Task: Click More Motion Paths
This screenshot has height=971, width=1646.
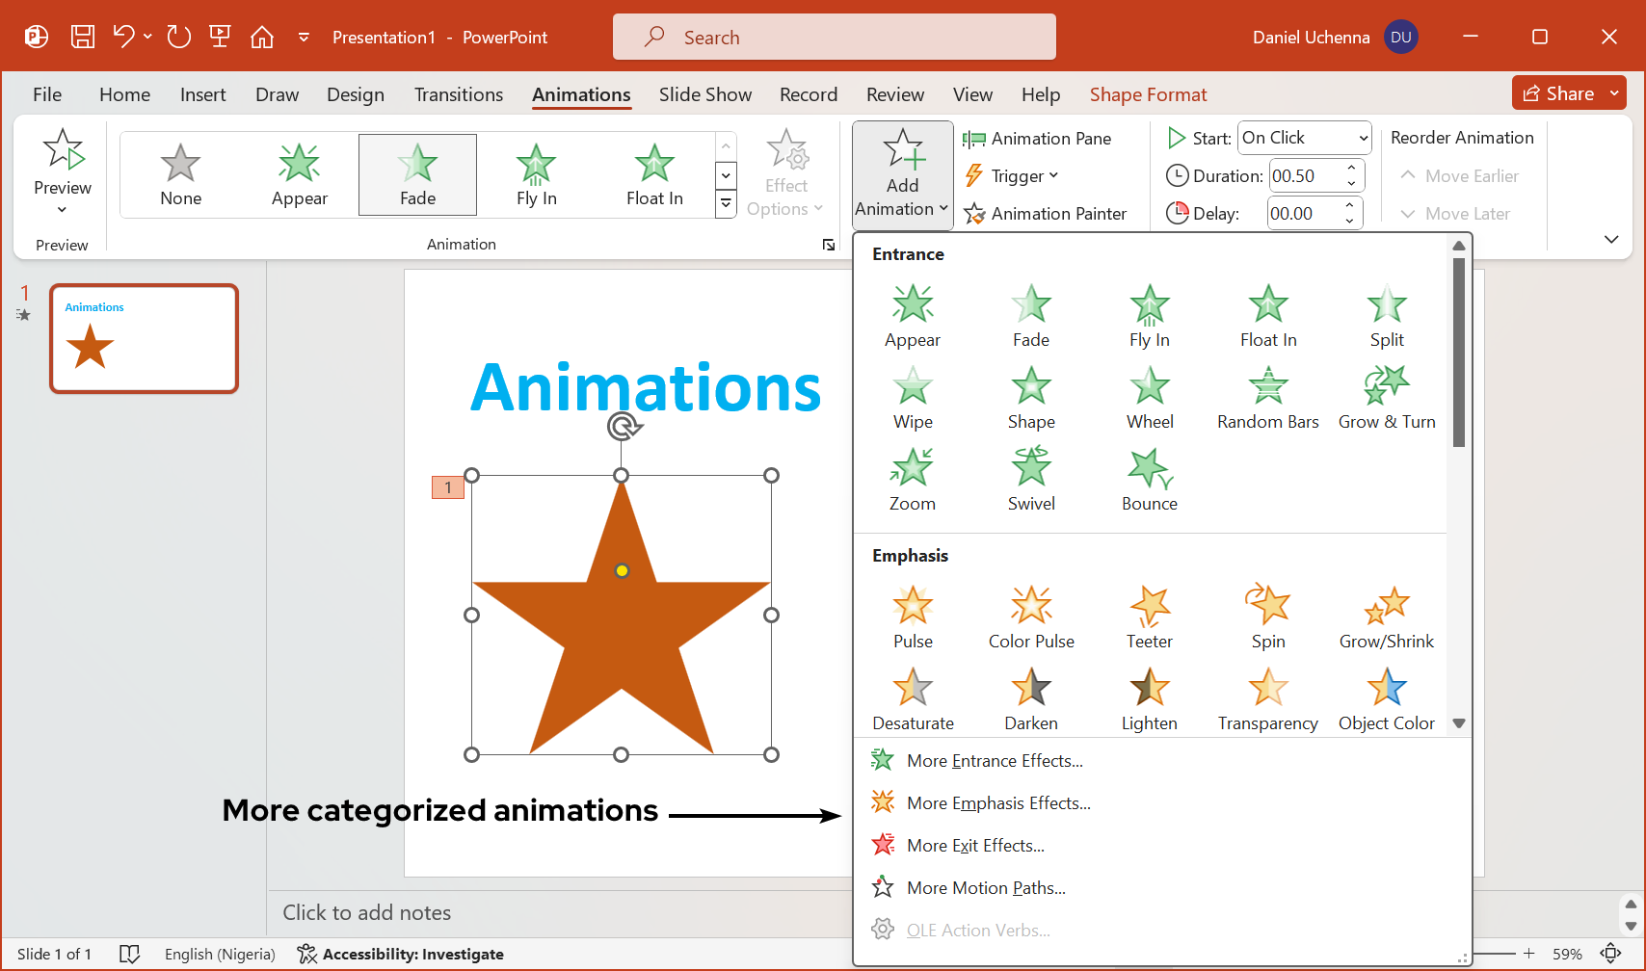Action: click(x=986, y=887)
